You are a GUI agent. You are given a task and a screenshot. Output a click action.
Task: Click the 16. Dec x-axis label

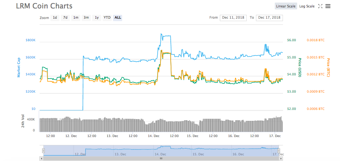pos(233,136)
